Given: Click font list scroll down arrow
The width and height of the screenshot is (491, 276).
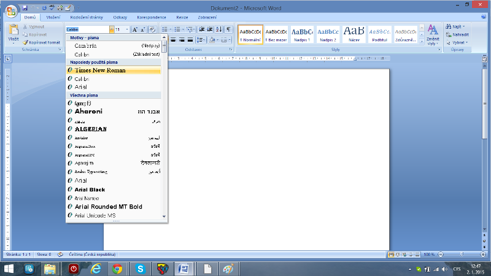Looking at the screenshot, I should coord(164,217).
